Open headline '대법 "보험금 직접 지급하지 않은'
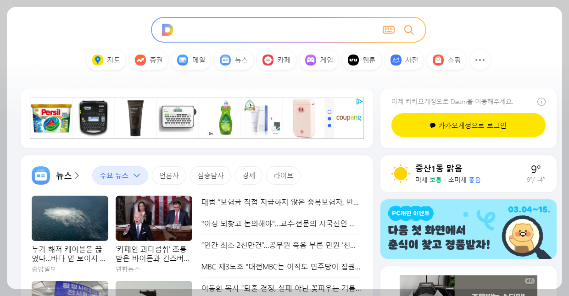Screen dimensions: 569x296 (x=280, y=202)
